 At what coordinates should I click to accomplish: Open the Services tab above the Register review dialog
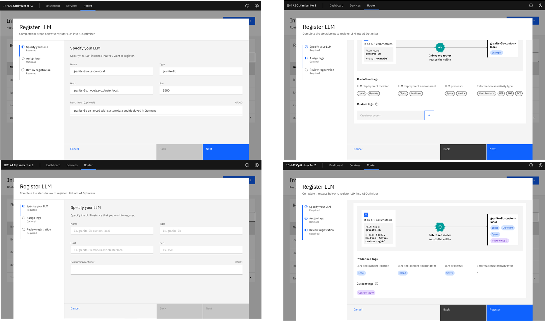pyautogui.click(x=355, y=165)
